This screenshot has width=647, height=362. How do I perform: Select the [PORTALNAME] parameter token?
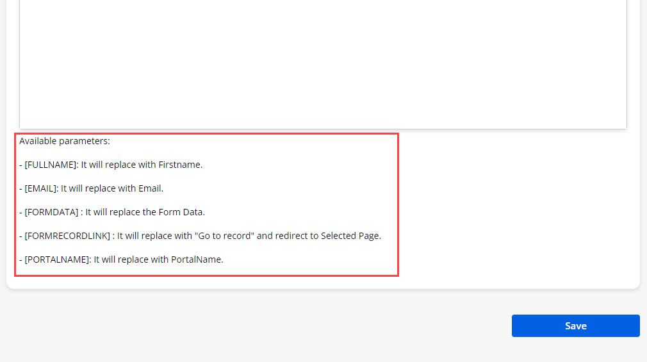click(x=58, y=259)
